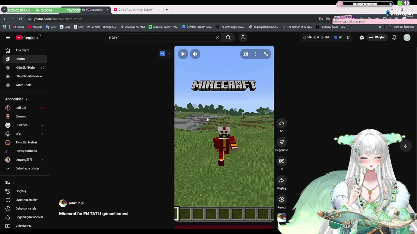This screenshot has height=234, width=417.
Task: Open the Short's sound thumbnail
Action: click(x=281, y=218)
